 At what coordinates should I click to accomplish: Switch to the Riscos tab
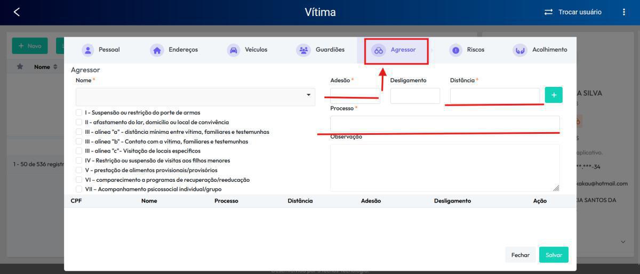pyautogui.click(x=467, y=50)
